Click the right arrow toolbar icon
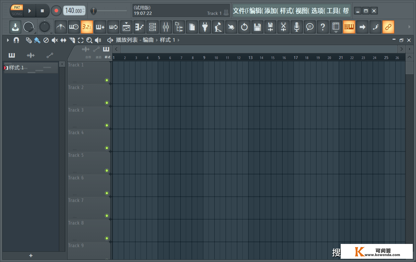 pyautogui.click(x=362, y=27)
